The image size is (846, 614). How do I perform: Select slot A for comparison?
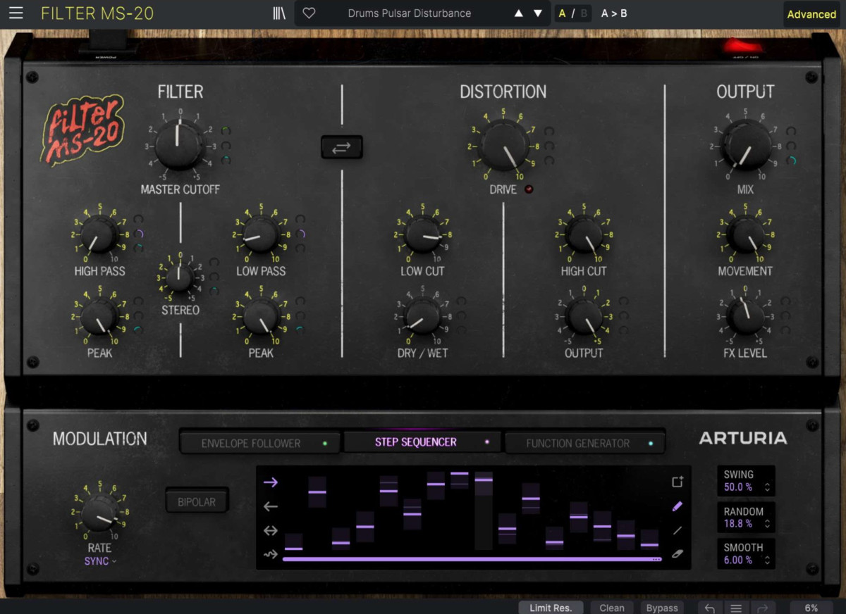point(562,13)
